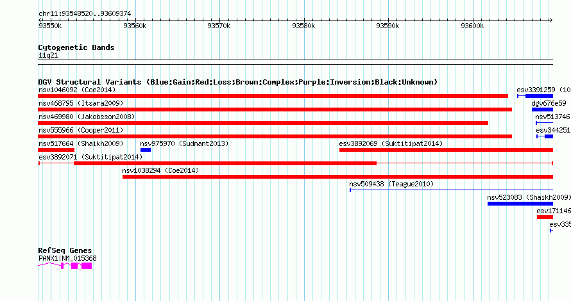Open the nsv468795 (Itsara2009) label link
The width and height of the screenshot is (571, 301).
[81, 103]
